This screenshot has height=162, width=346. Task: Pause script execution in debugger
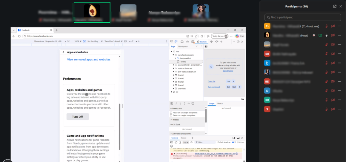pyautogui.click(x=172, y=103)
